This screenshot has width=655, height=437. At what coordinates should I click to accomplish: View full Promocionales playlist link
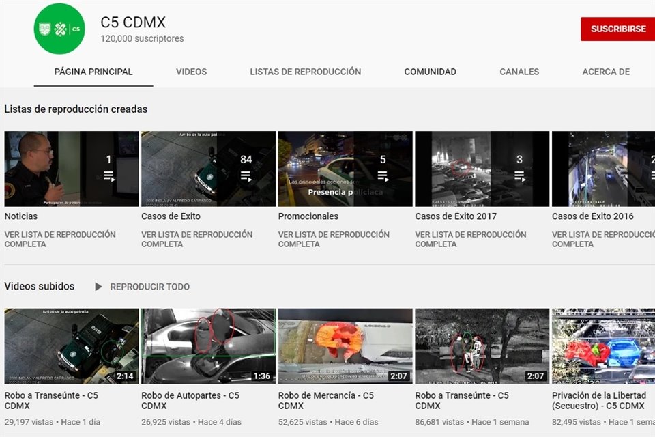click(x=334, y=239)
